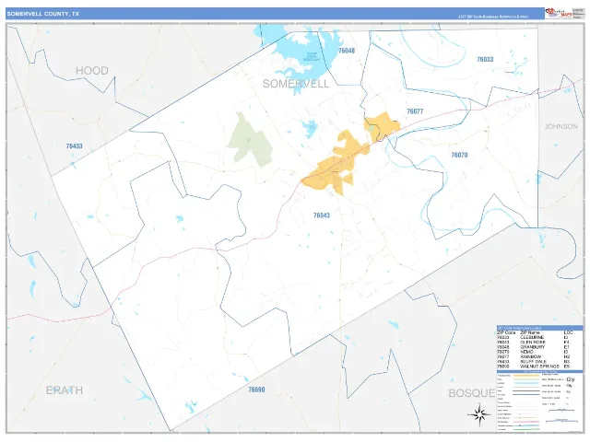
Task: Click ZIP code 76043 map label
Action: [x=322, y=215]
